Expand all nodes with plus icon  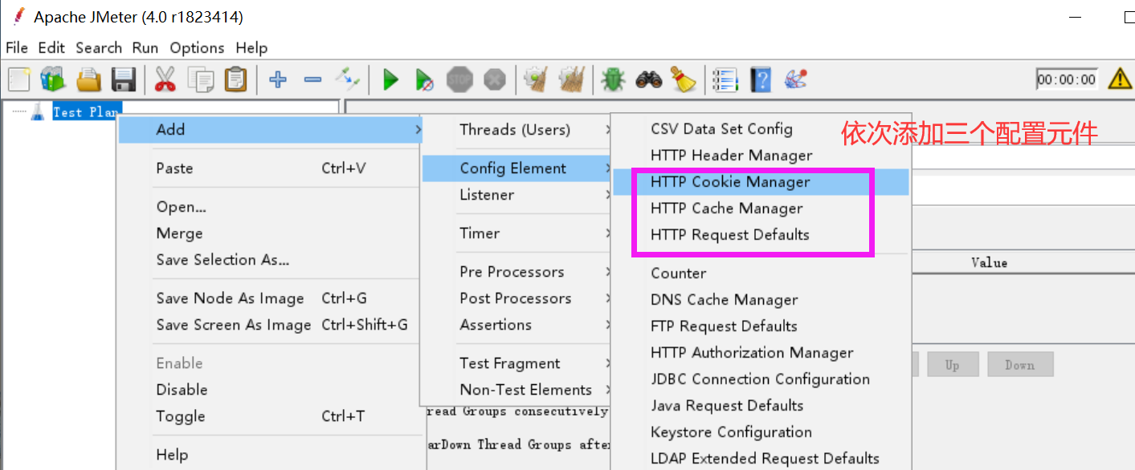click(x=278, y=79)
